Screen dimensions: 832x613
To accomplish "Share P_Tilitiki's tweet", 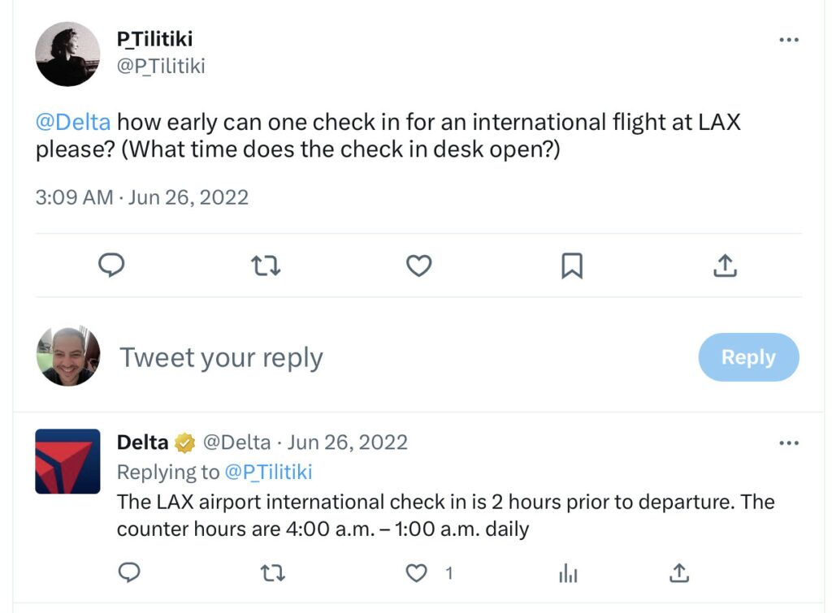I will point(725,265).
